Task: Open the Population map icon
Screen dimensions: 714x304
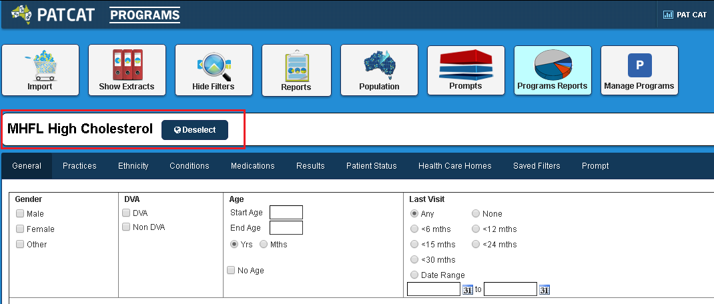Action: pyautogui.click(x=379, y=70)
